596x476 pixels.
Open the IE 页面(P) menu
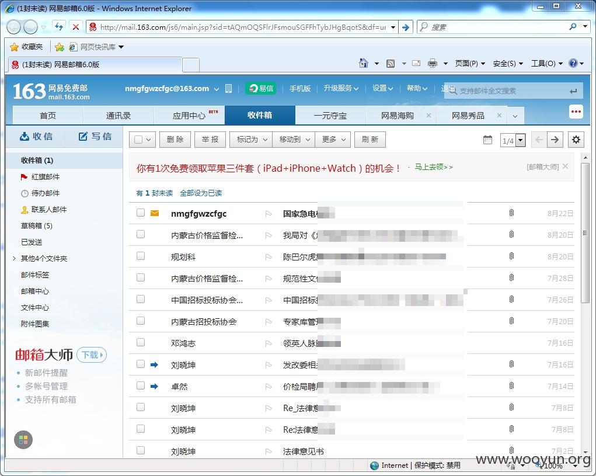[x=470, y=64]
